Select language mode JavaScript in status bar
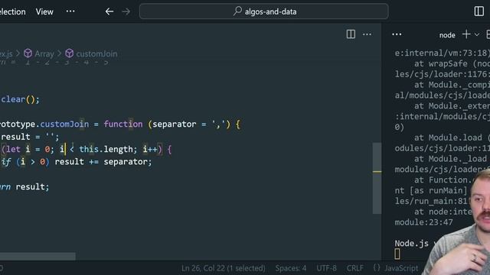 [x=401, y=268]
